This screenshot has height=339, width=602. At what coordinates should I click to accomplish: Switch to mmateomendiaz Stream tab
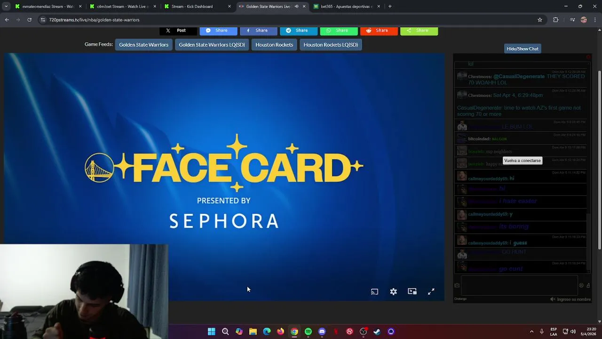pyautogui.click(x=49, y=7)
